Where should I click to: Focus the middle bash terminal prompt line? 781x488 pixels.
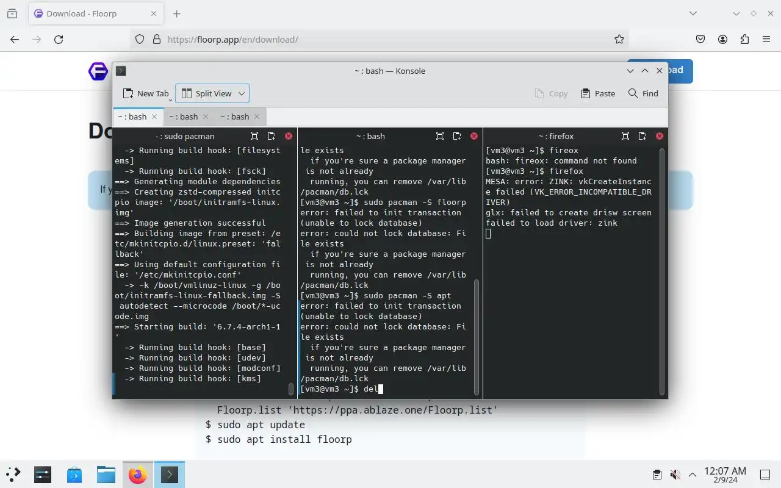point(342,389)
